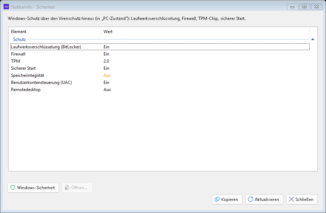Sort by the Wert column header
The height and width of the screenshot is (213, 326).
205,32
